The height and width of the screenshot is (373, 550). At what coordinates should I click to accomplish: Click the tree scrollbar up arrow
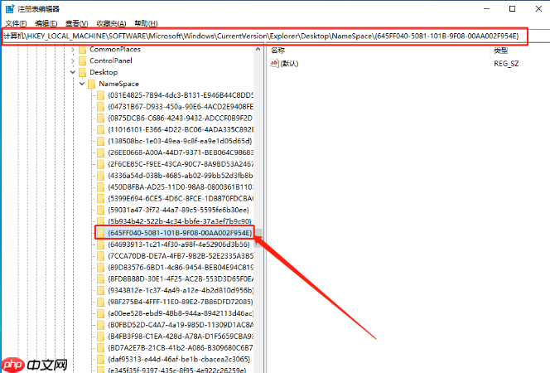[x=258, y=50]
